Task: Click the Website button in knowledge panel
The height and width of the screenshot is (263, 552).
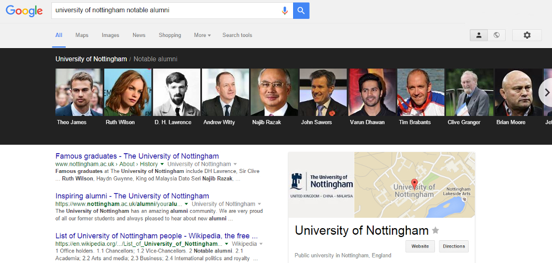Action: 420,246
